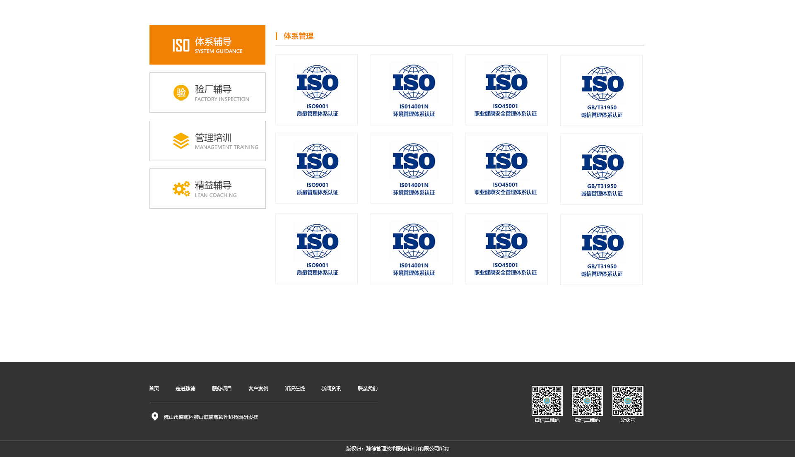Click the white ISO icon in orange panel

click(181, 46)
